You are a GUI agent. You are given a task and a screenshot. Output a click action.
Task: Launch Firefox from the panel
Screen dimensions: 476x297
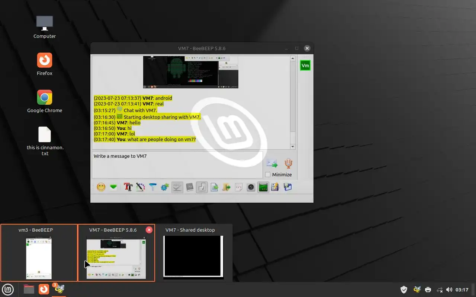point(44,289)
